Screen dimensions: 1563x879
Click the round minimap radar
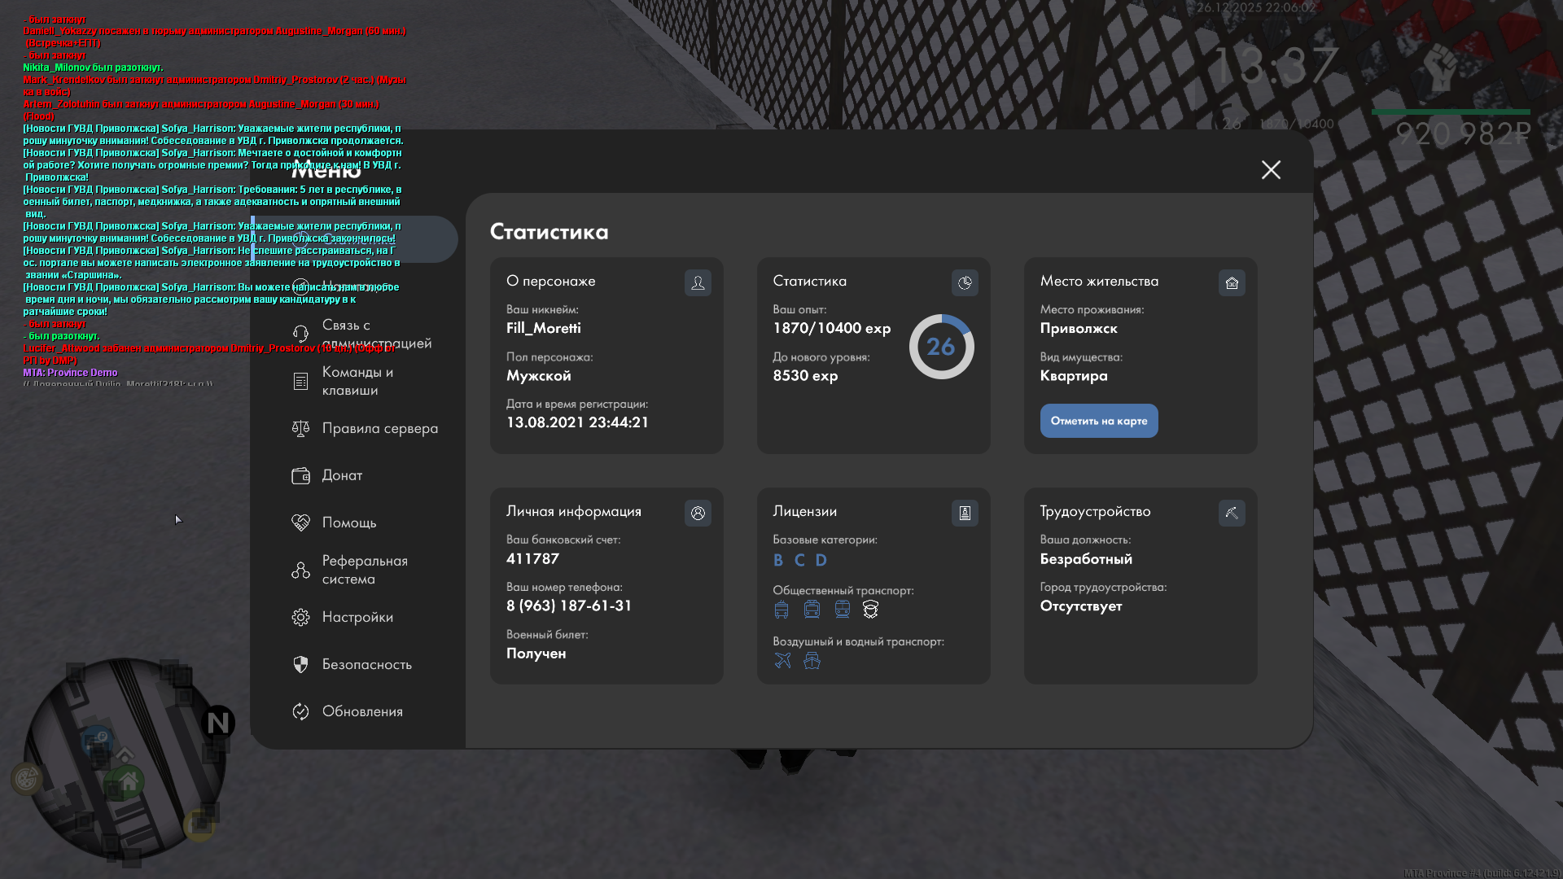click(124, 759)
